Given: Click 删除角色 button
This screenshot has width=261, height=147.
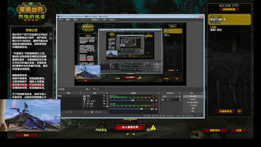Looking at the screenshot, I should coord(215,130).
